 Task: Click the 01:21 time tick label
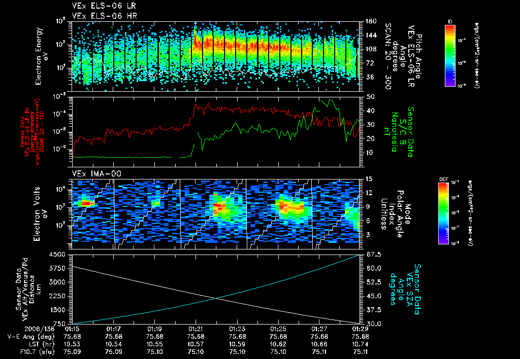click(196, 329)
